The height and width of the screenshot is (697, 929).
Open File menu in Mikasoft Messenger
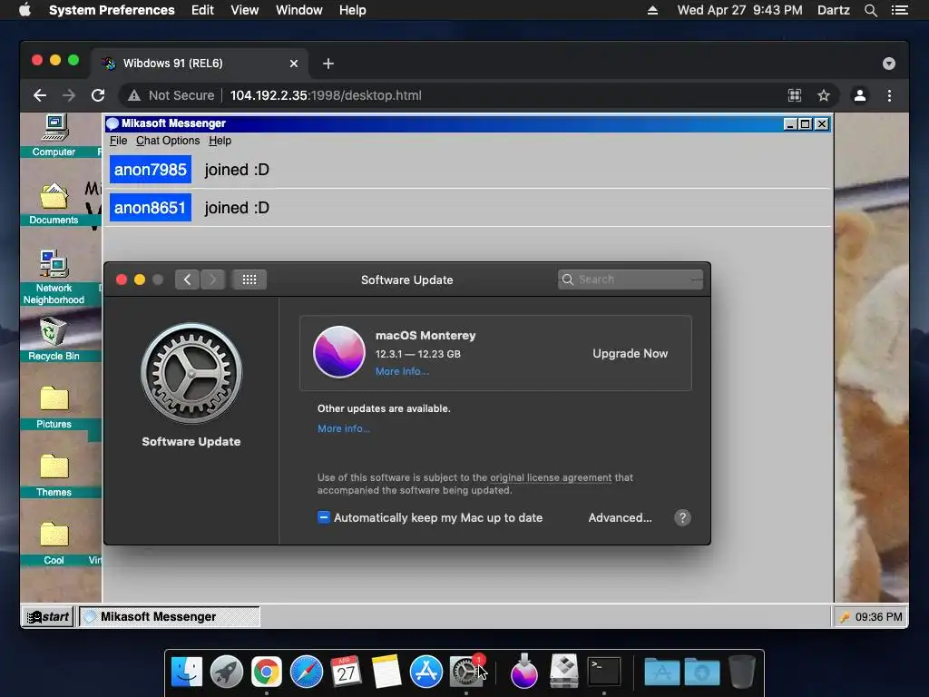click(x=118, y=141)
